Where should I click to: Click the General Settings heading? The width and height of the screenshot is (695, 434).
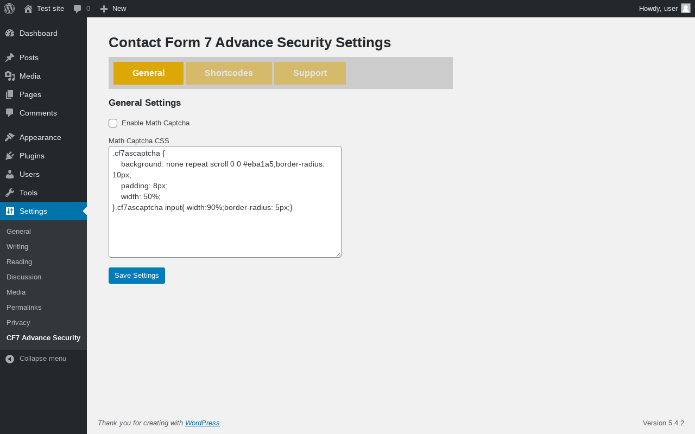144,103
